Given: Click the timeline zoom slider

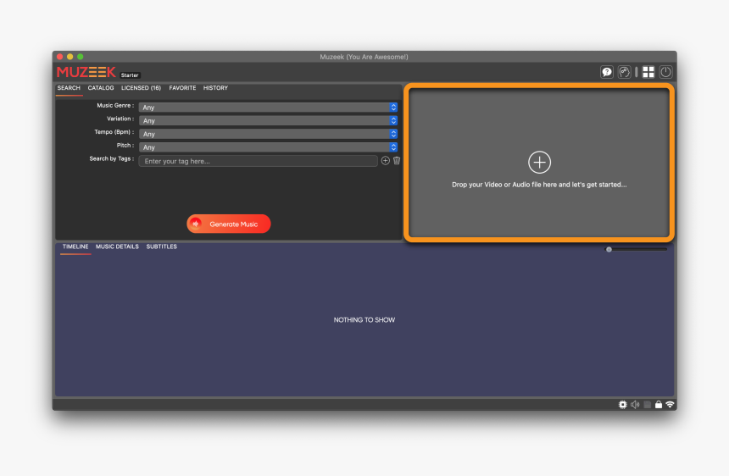Looking at the screenshot, I should (636, 249).
